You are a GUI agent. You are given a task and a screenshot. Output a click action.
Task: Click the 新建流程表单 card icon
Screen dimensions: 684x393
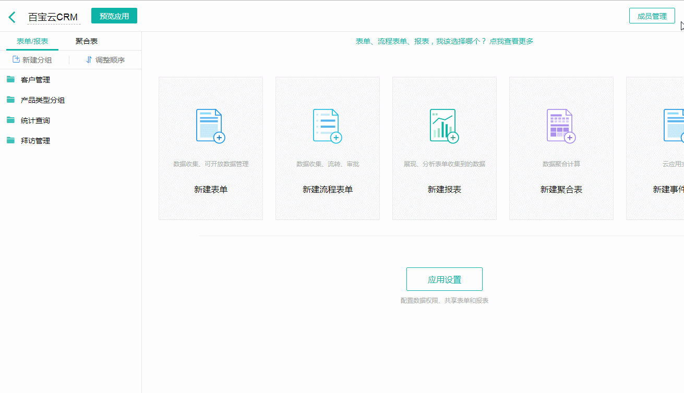pyautogui.click(x=327, y=125)
